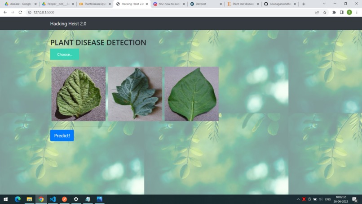Close the Devpost tab

pos(221,4)
